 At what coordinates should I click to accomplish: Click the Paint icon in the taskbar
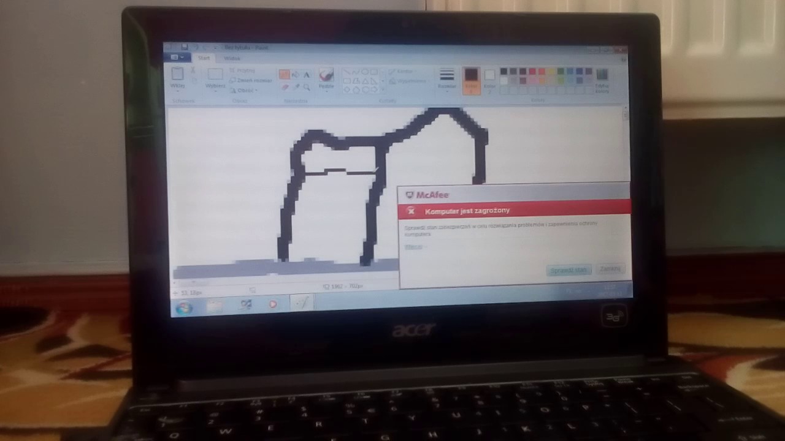click(x=302, y=303)
